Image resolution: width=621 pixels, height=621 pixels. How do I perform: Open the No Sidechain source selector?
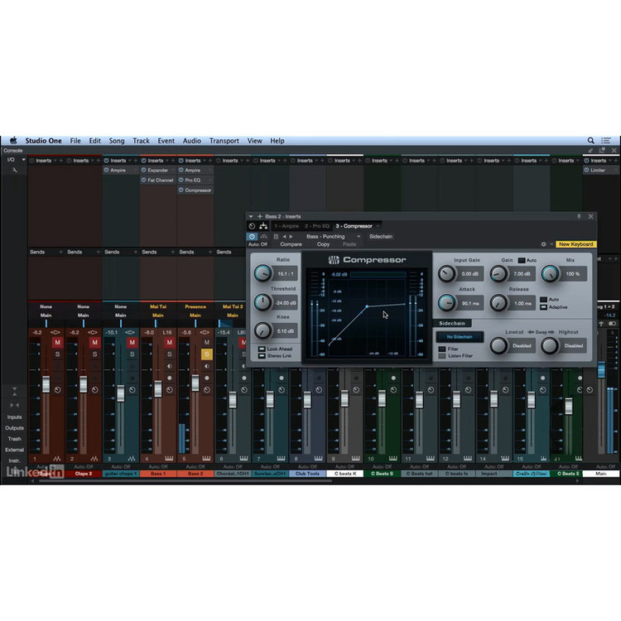(460, 337)
